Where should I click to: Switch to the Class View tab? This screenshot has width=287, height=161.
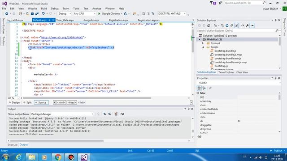point(242,72)
